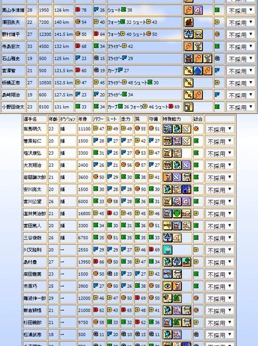The width and height of the screenshot is (258, 346).
Task: Click the 走力 column header
Action: (127, 119)
